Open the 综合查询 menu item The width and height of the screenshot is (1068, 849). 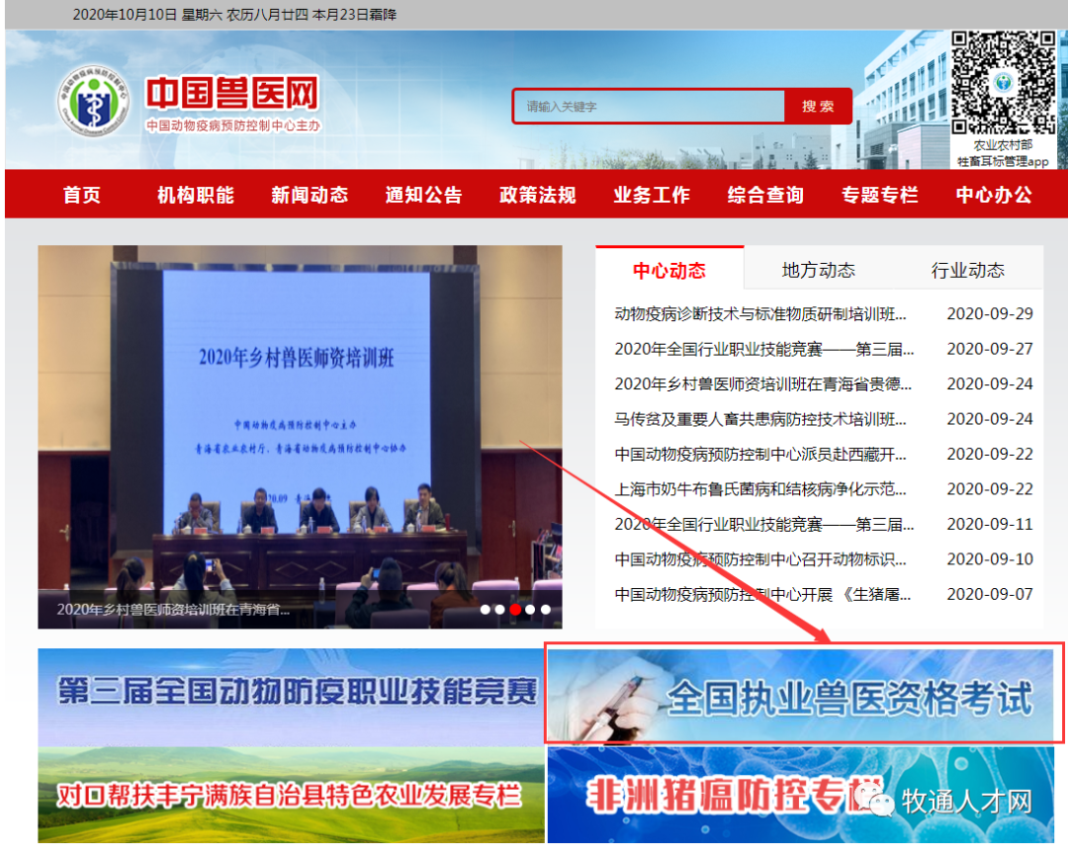tap(765, 195)
